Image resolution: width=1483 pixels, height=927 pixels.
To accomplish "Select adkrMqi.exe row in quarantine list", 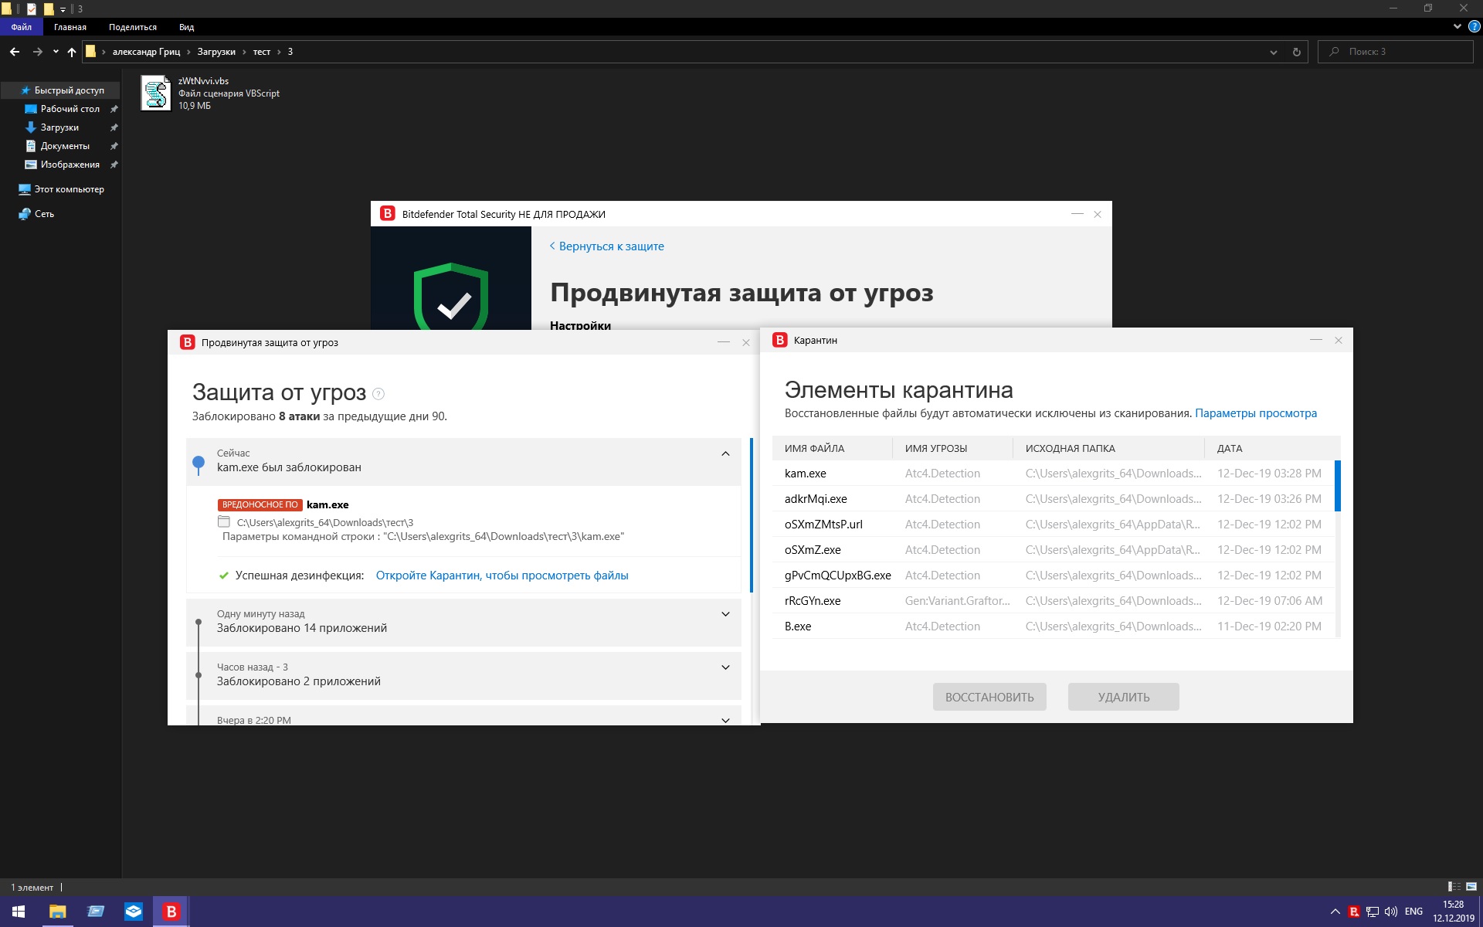I will (x=816, y=499).
